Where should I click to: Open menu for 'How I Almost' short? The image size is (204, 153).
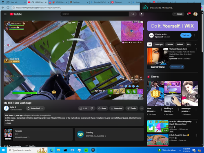(x=162, y=109)
